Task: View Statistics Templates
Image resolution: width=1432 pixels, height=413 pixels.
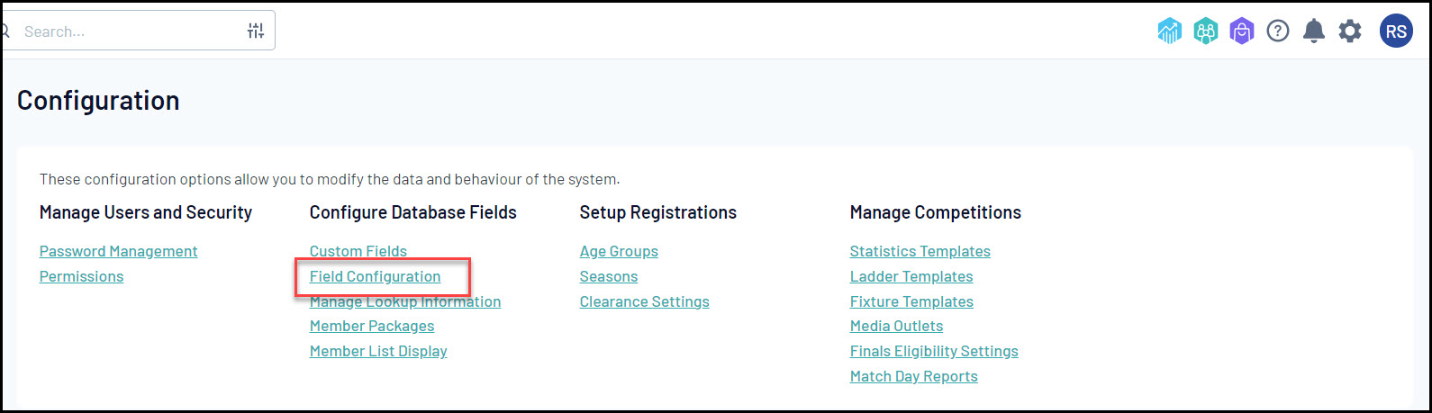Action: pyautogui.click(x=920, y=251)
